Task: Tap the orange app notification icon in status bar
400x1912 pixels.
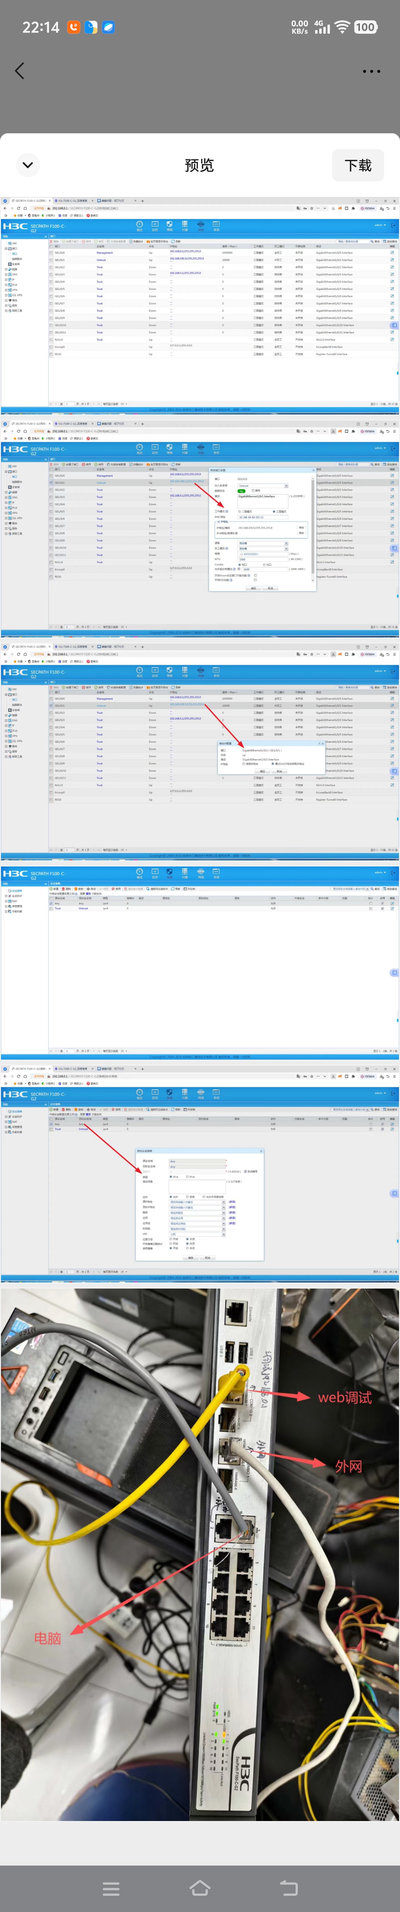Action: coord(74,27)
